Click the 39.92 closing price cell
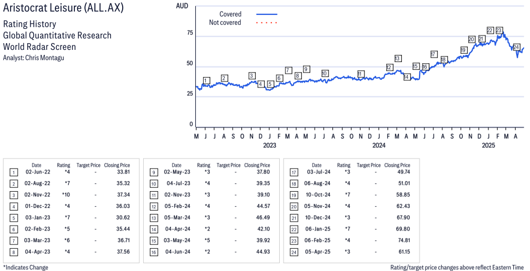This screenshot has height=271, width=530. click(x=263, y=241)
